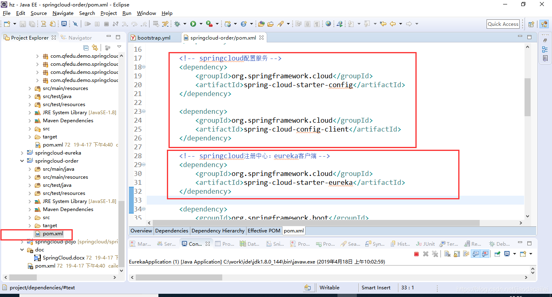Expand target folder under springcloud-order
This screenshot has height=297, width=552.
30,226
